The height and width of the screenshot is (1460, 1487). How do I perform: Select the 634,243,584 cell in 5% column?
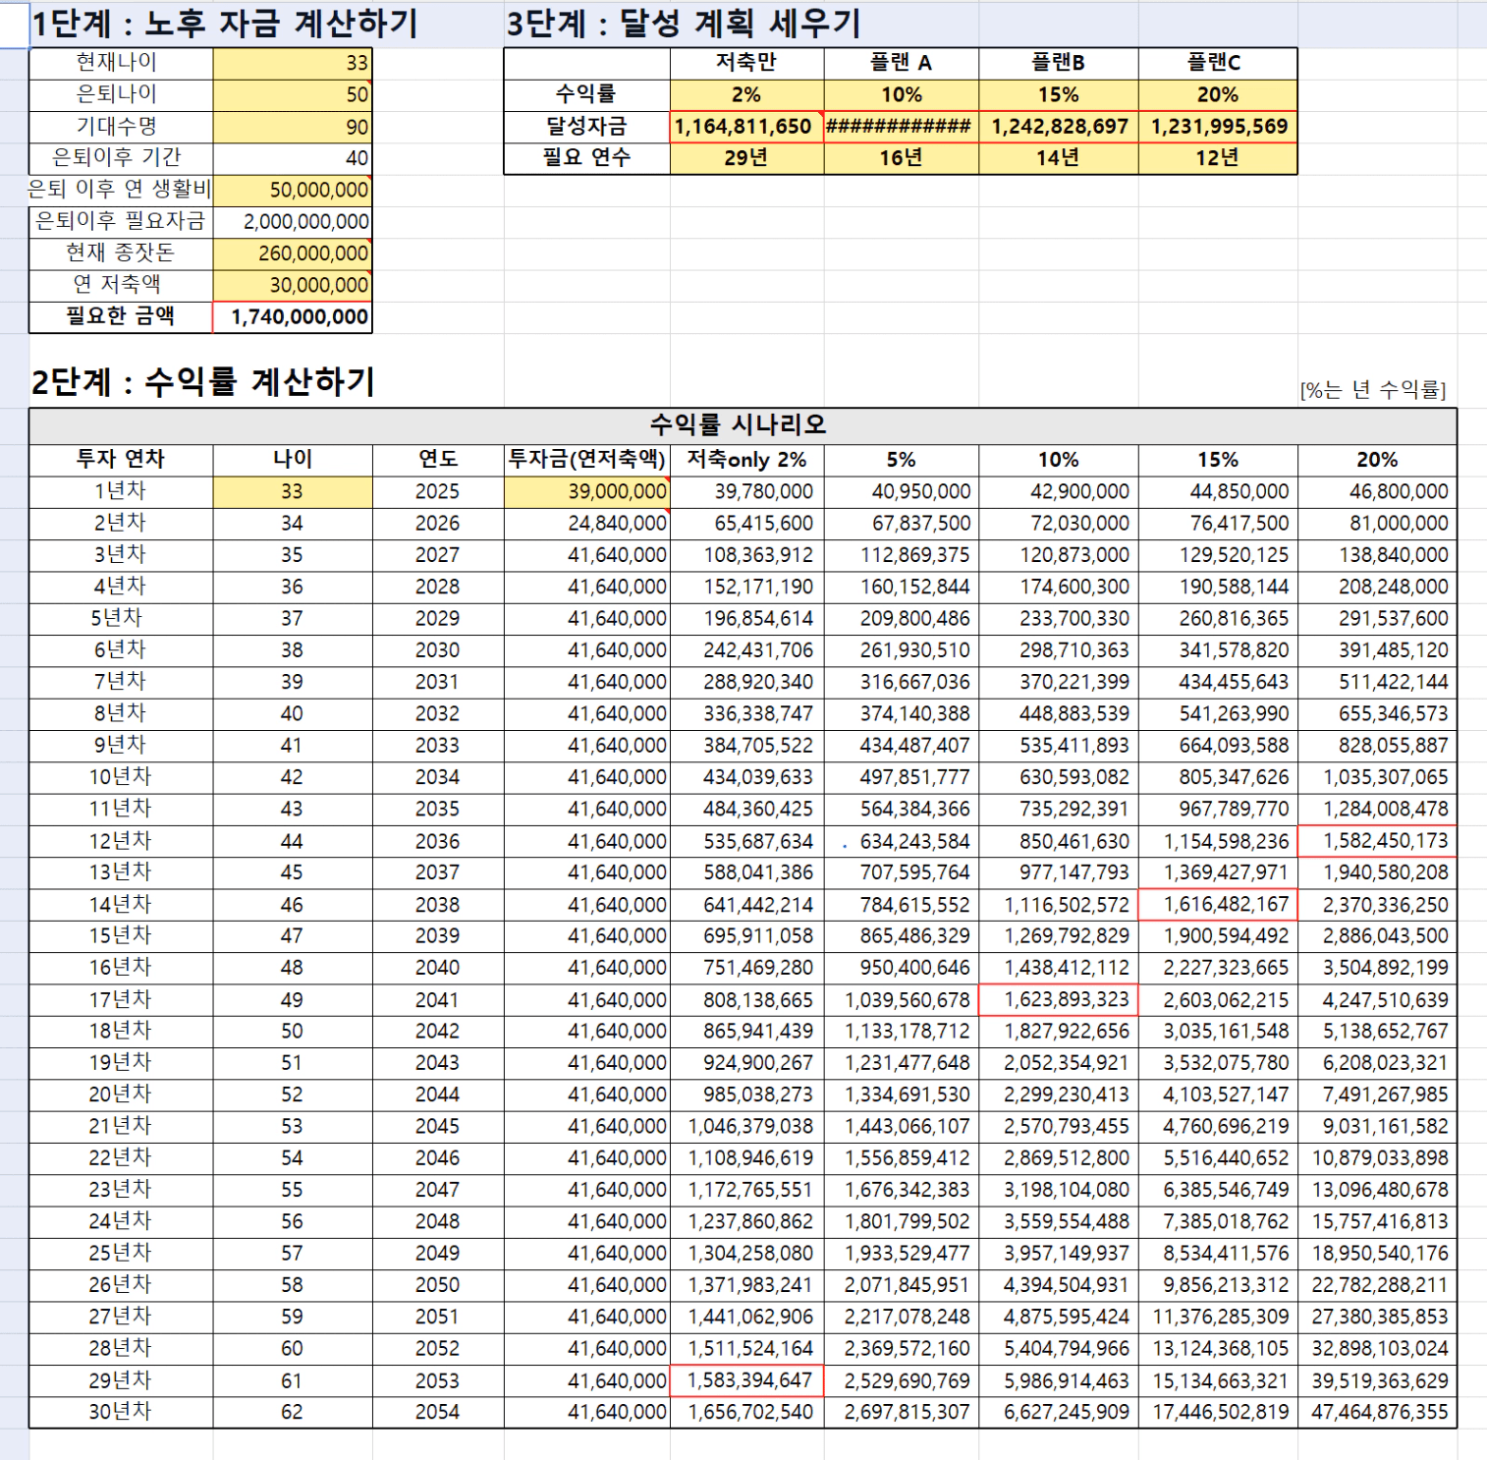901,841
